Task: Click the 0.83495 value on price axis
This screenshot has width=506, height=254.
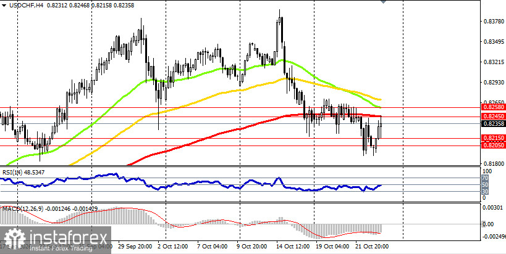Action: [x=493, y=42]
